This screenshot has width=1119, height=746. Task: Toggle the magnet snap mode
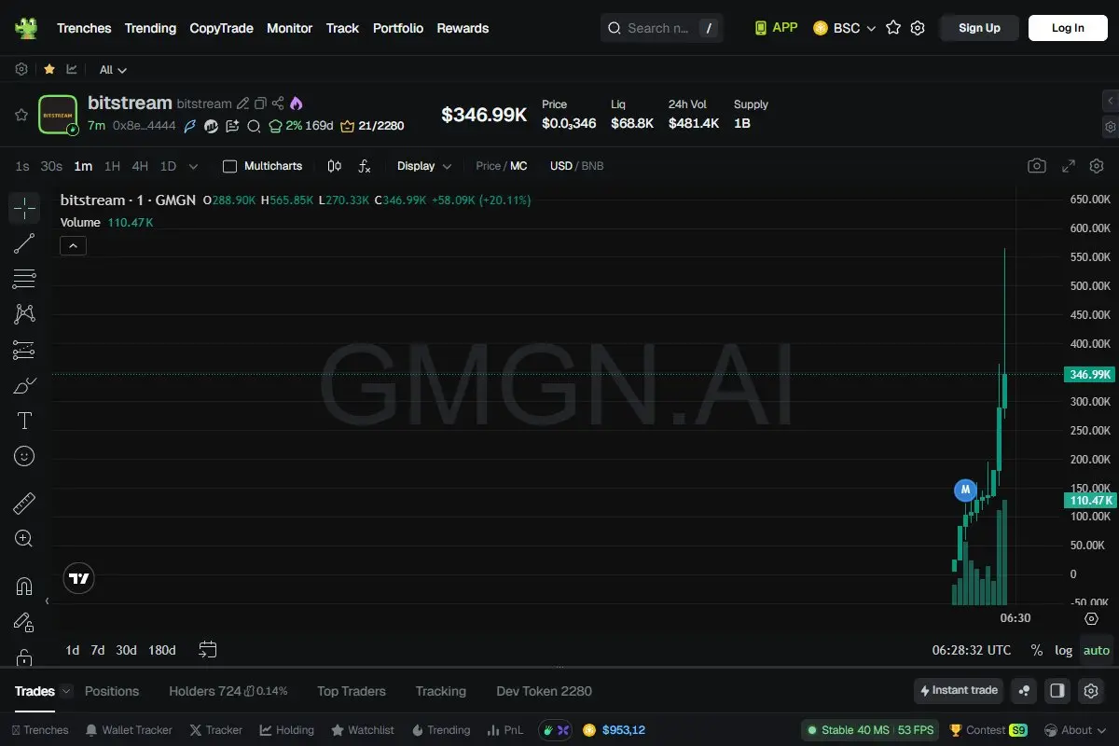point(24,587)
